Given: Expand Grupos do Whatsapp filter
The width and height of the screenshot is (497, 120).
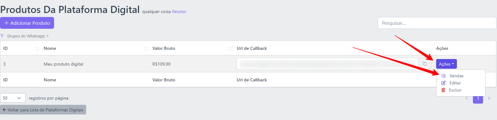Looking at the screenshot, I should [28, 36].
